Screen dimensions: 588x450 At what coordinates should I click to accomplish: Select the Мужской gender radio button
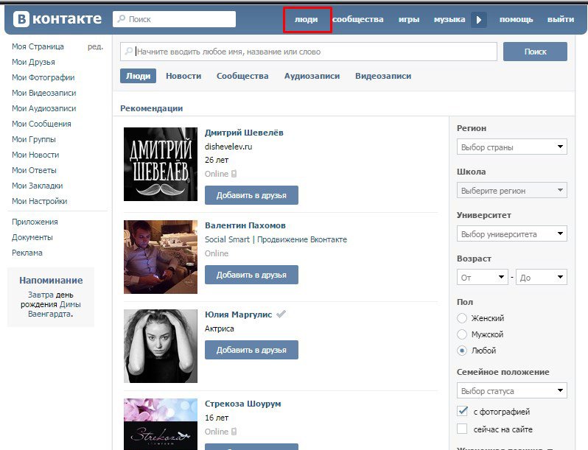[x=462, y=334]
